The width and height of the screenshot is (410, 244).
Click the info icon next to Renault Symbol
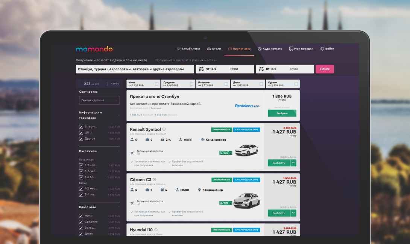click(x=164, y=129)
